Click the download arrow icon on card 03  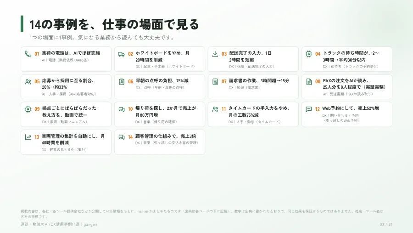coord(215,54)
